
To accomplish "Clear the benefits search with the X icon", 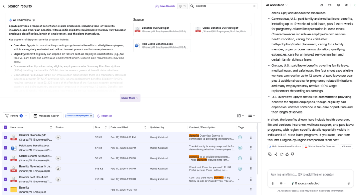I will 254,6.
